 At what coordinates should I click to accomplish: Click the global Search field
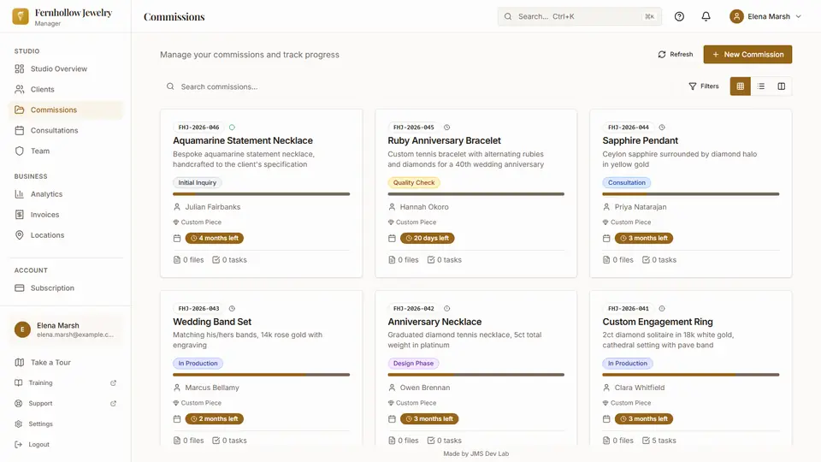[580, 16]
